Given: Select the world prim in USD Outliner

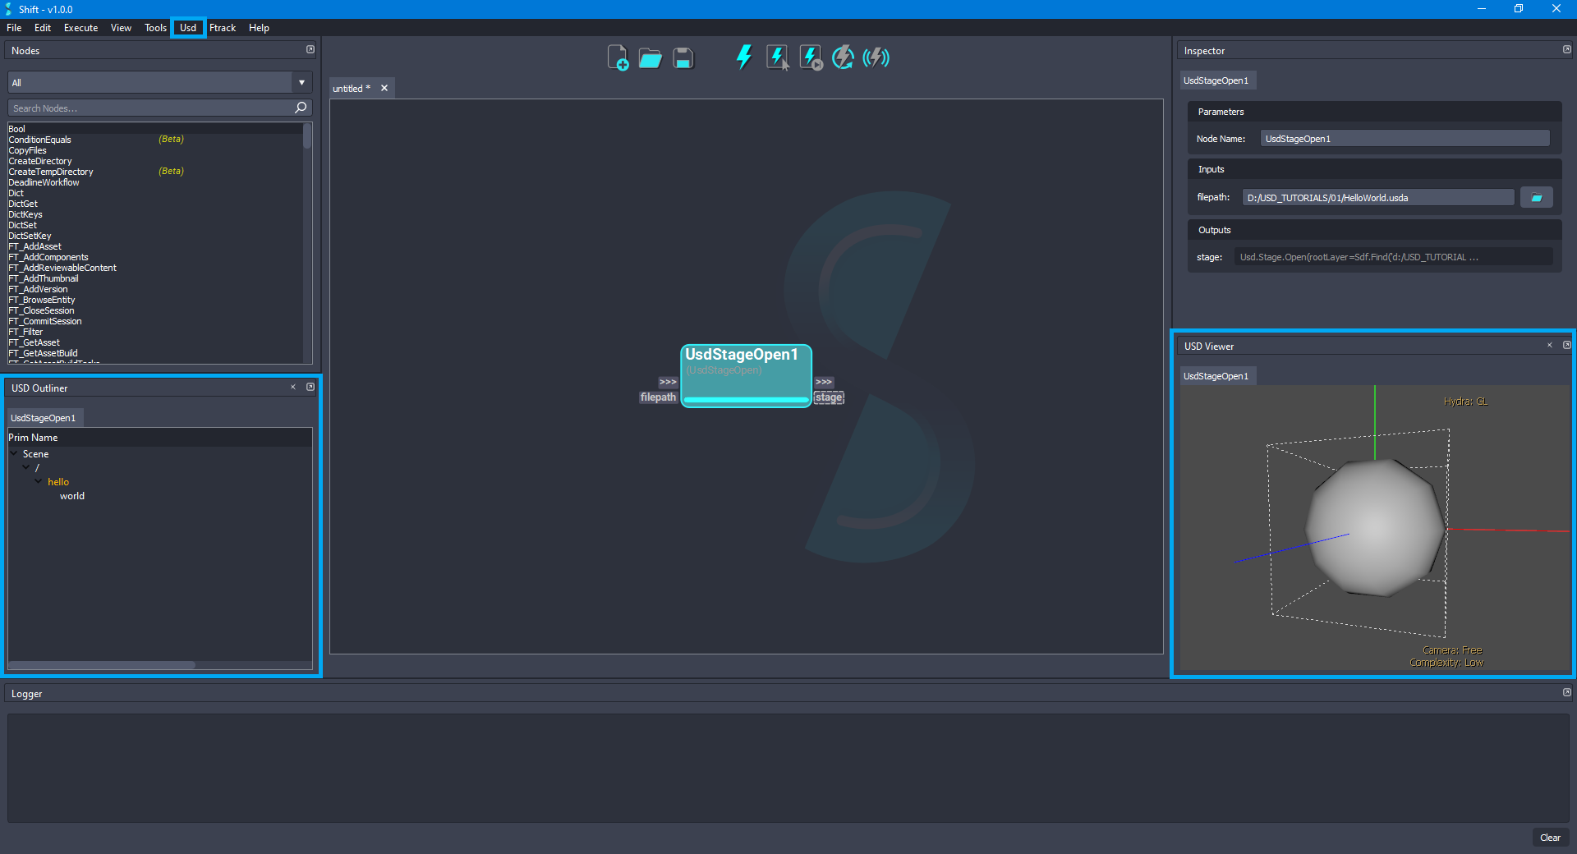Looking at the screenshot, I should coord(72,495).
